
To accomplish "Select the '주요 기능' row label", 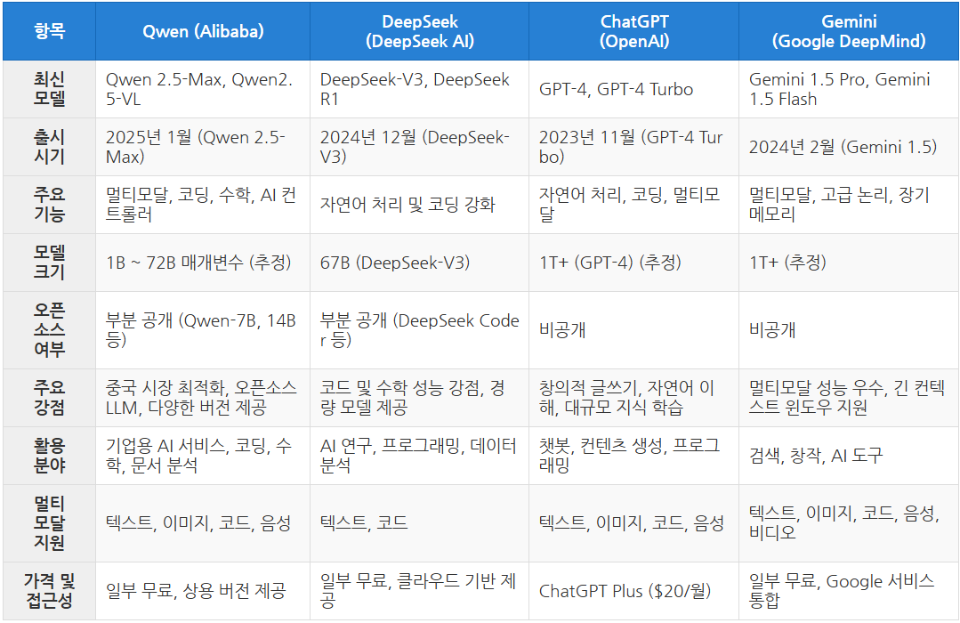I will (x=50, y=205).
